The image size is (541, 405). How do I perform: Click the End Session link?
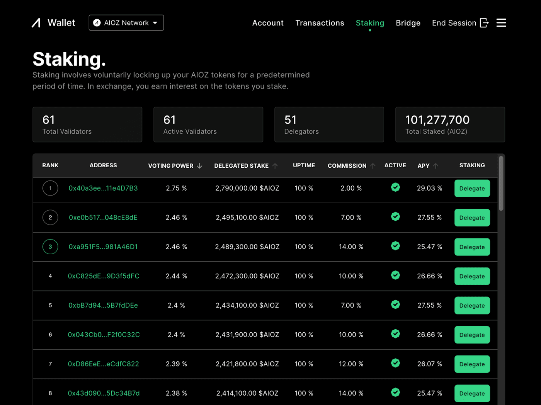tap(454, 23)
